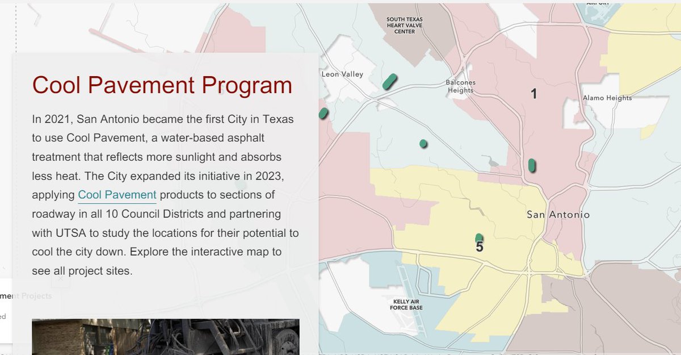Close the faded legend panel with X
681x355 pixels.
click(62, 279)
